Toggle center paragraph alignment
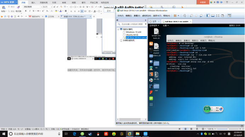Viewport: 245px width, 137px height. pyautogui.click(x=75, y=11)
